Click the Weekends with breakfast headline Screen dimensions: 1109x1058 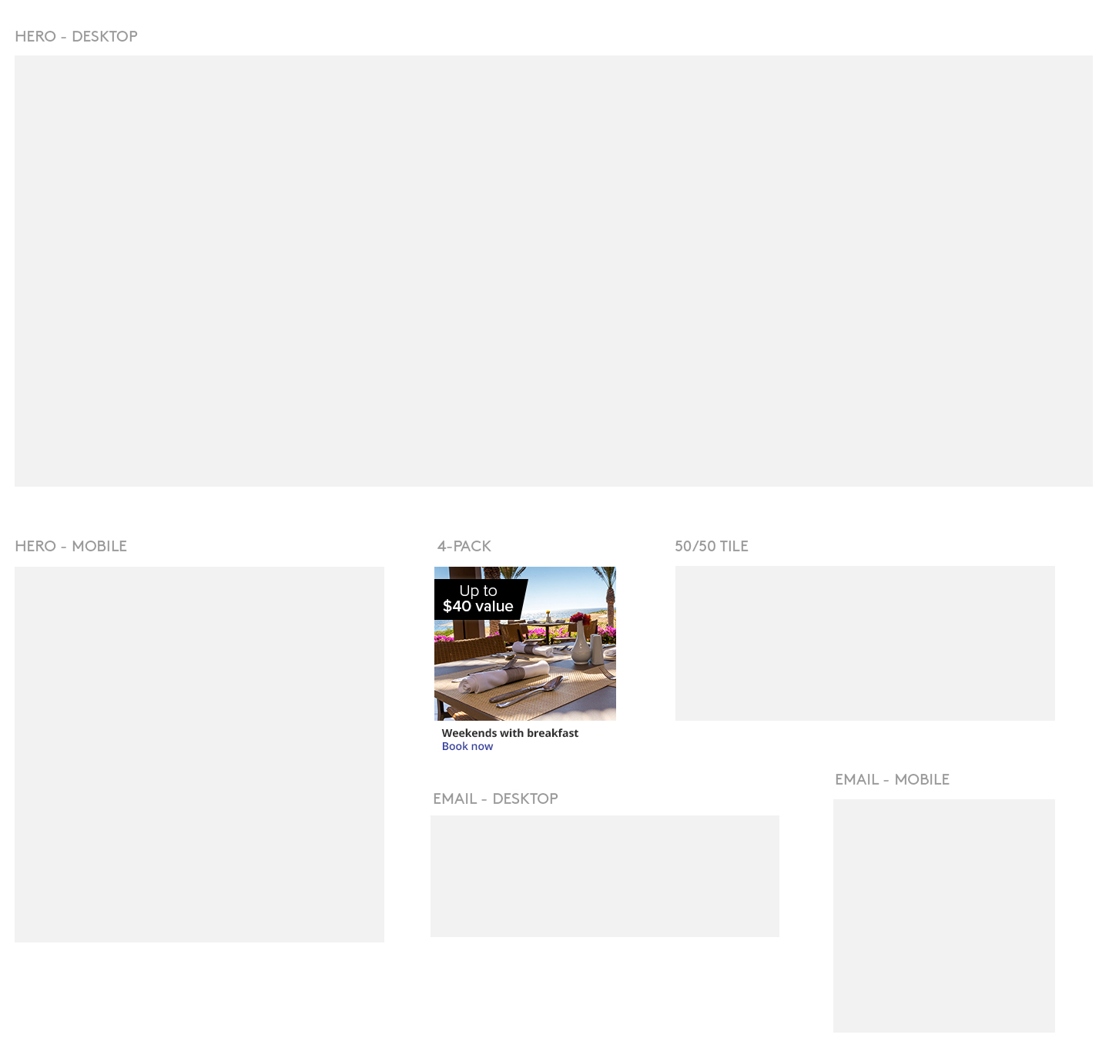510,733
